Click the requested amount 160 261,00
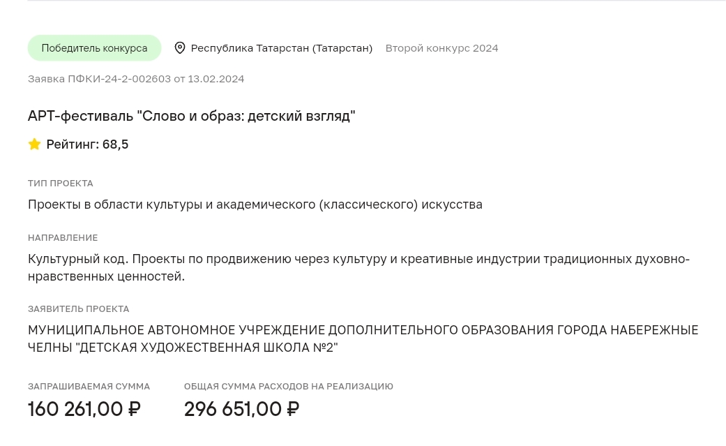Screen dimensions: 726x446 (75, 409)
